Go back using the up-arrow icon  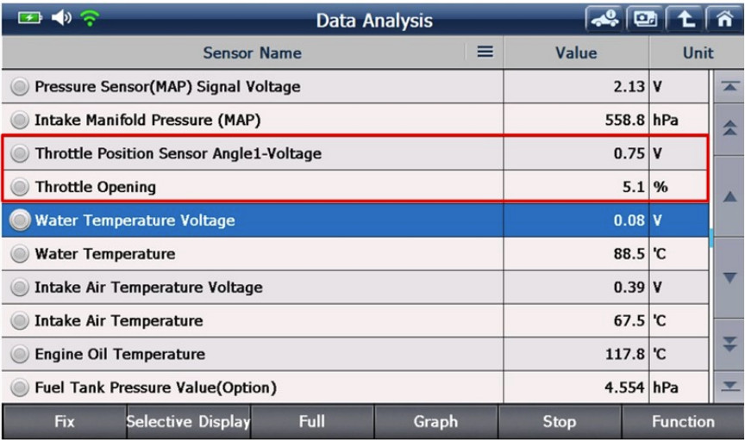point(686,19)
